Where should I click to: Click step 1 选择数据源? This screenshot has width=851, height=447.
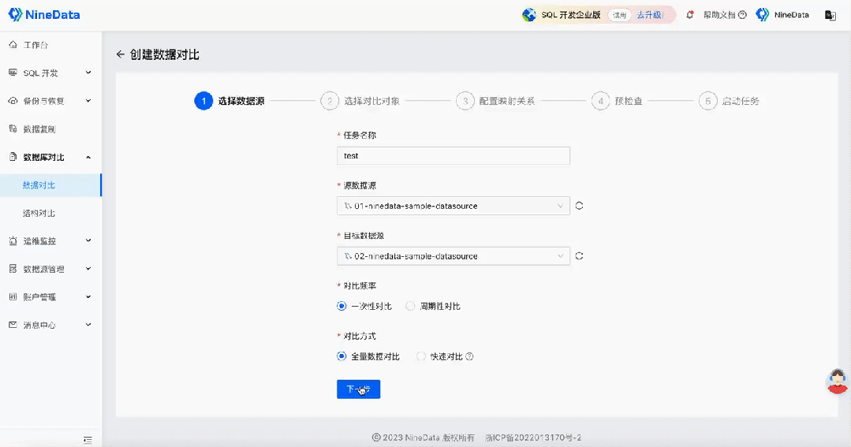[x=230, y=101]
